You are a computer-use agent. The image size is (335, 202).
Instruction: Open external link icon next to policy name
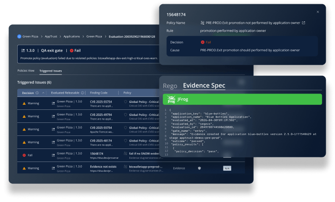pyautogui.click(x=303, y=23)
